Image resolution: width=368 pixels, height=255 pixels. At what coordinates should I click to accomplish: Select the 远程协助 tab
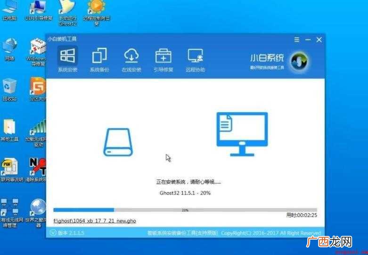coord(195,60)
